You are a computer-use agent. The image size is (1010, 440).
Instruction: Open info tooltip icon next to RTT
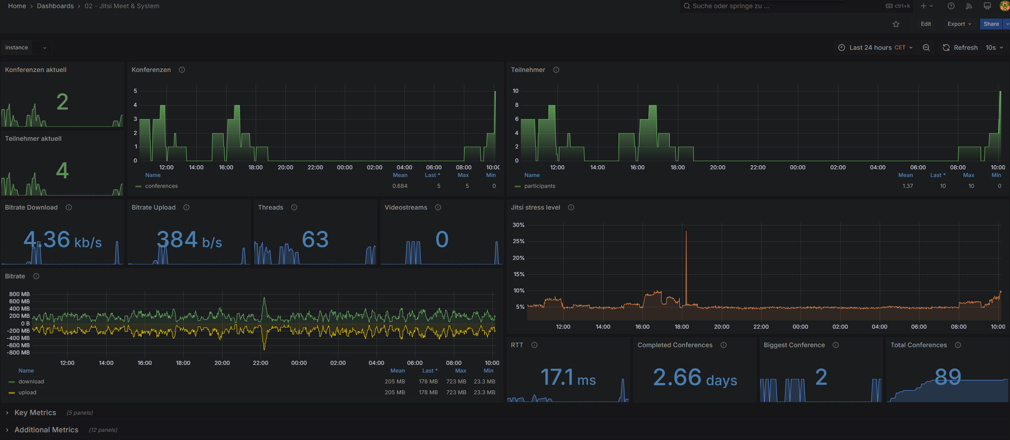click(x=534, y=345)
